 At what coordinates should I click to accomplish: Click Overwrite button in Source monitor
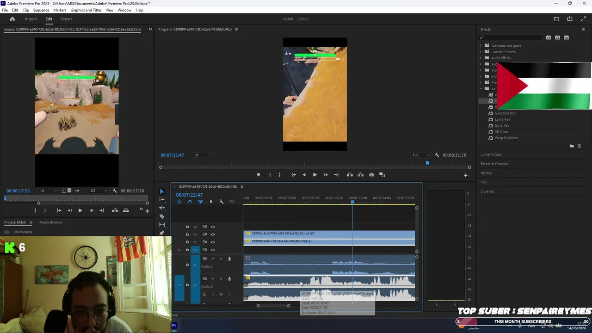(126, 210)
